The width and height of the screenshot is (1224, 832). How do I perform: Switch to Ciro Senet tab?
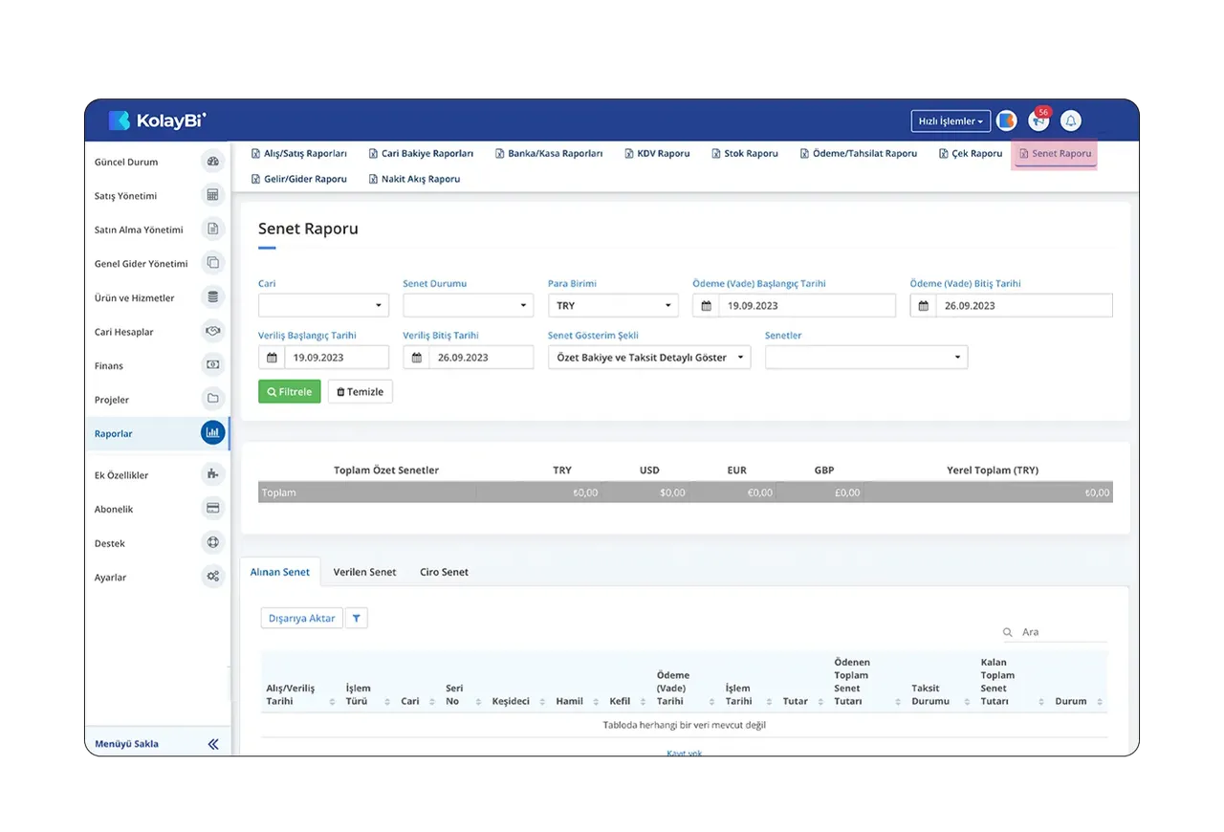point(444,572)
